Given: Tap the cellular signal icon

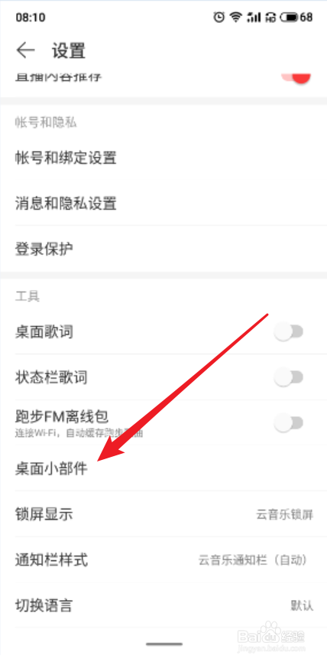Looking at the screenshot, I should pyautogui.click(x=253, y=17).
